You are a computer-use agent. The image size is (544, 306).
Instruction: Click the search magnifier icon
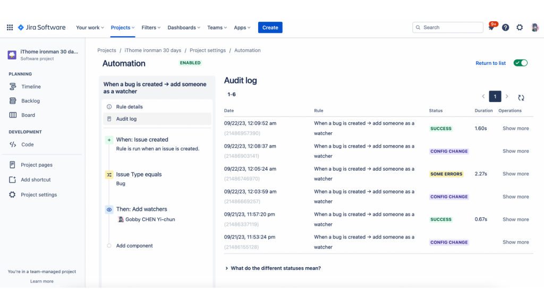tap(418, 28)
